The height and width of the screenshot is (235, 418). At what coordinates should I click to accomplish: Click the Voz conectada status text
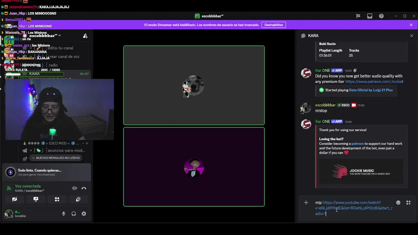(x=28, y=186)
